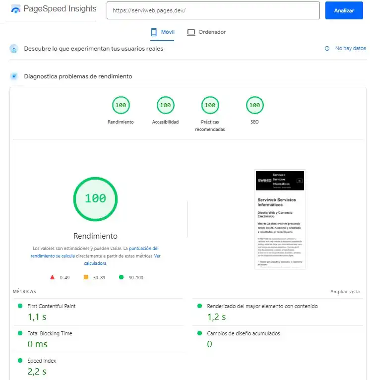Click green dot beside Renderizado del mayor elemento
Viewport: 370px width, 380px height.
coord(200,306)
